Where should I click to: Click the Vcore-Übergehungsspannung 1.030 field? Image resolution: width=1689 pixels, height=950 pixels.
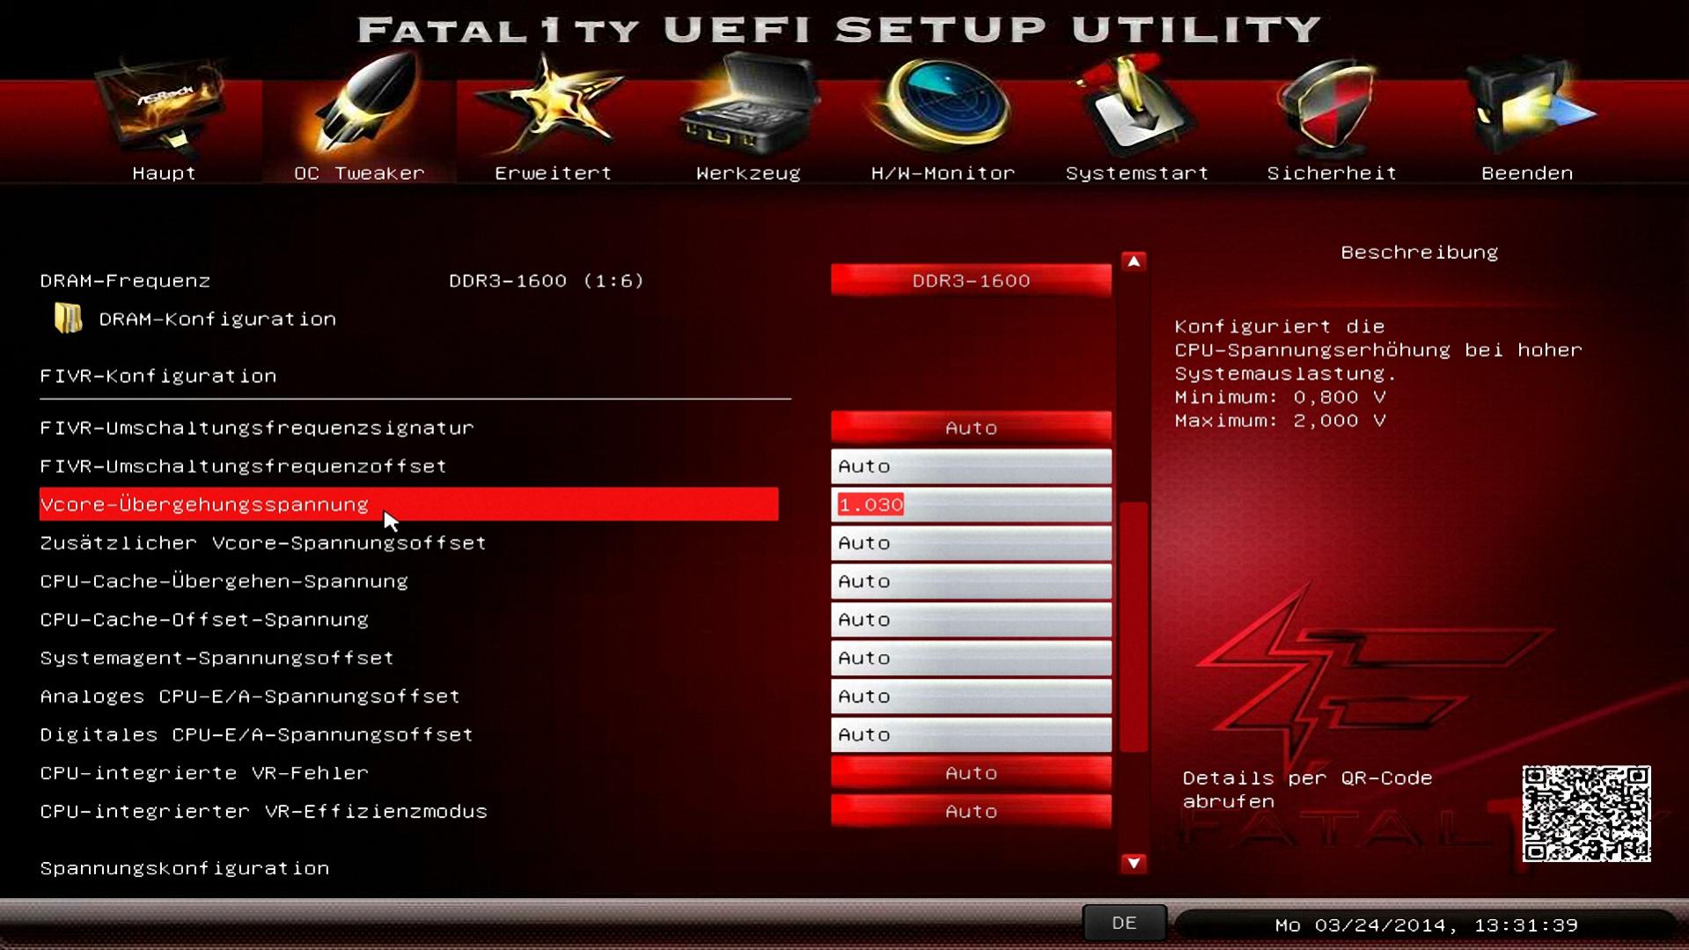click(x=971, y=504)
